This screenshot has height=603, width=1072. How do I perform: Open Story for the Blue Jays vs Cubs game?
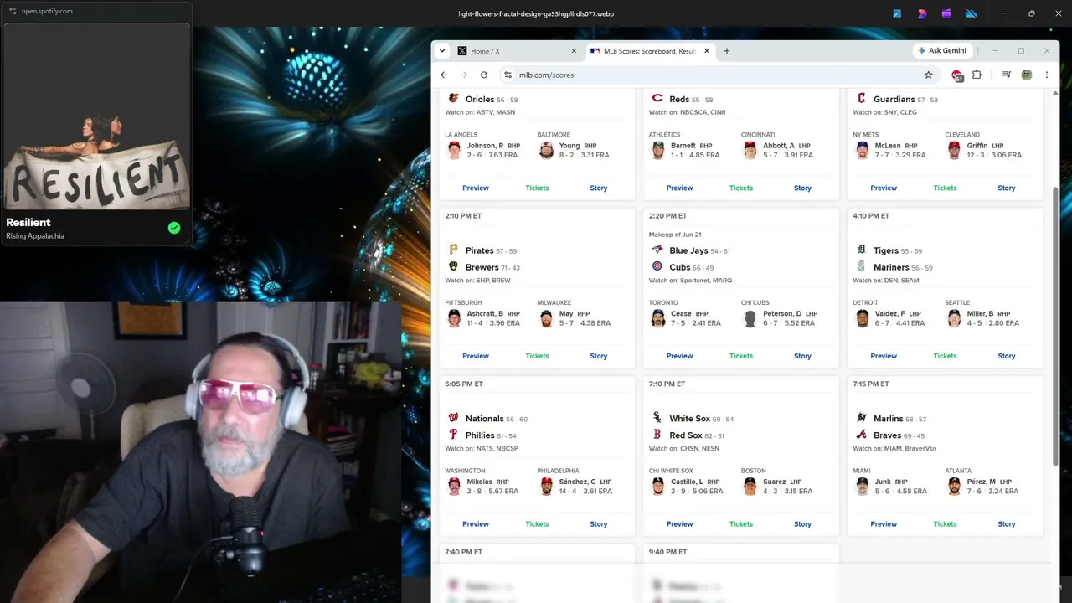pyautogui.click(x=802, y=356)
